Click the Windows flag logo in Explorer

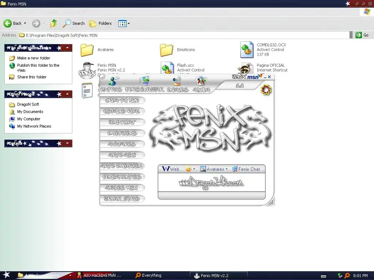point(367,12)
